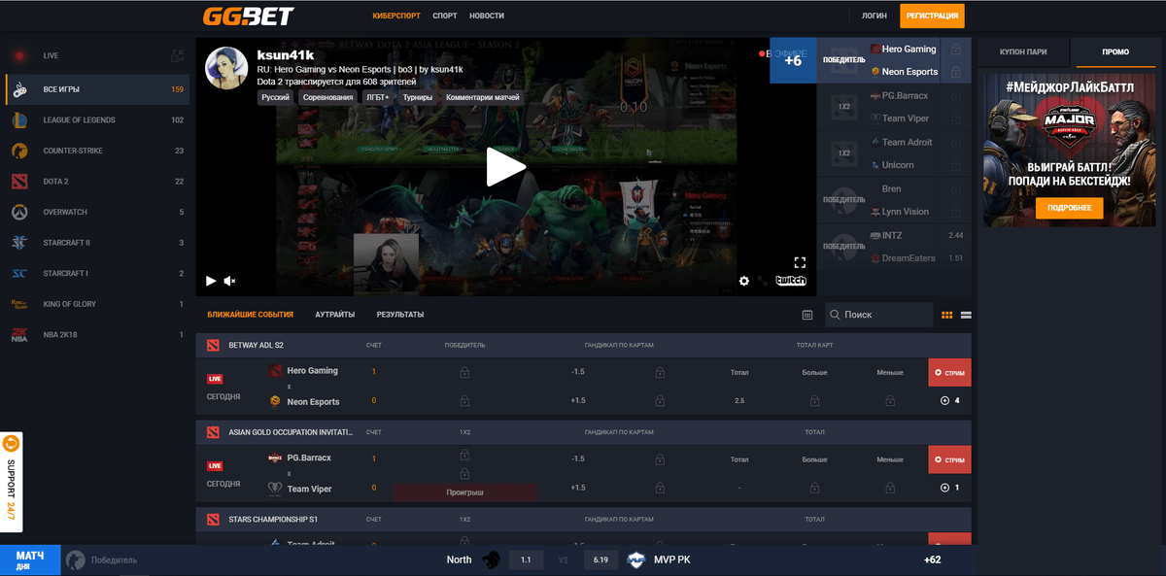Viewport: 1166px width, 576px height.
Task: Choose the Counter-Strike sidebar icon
Action: click(18, 151)
